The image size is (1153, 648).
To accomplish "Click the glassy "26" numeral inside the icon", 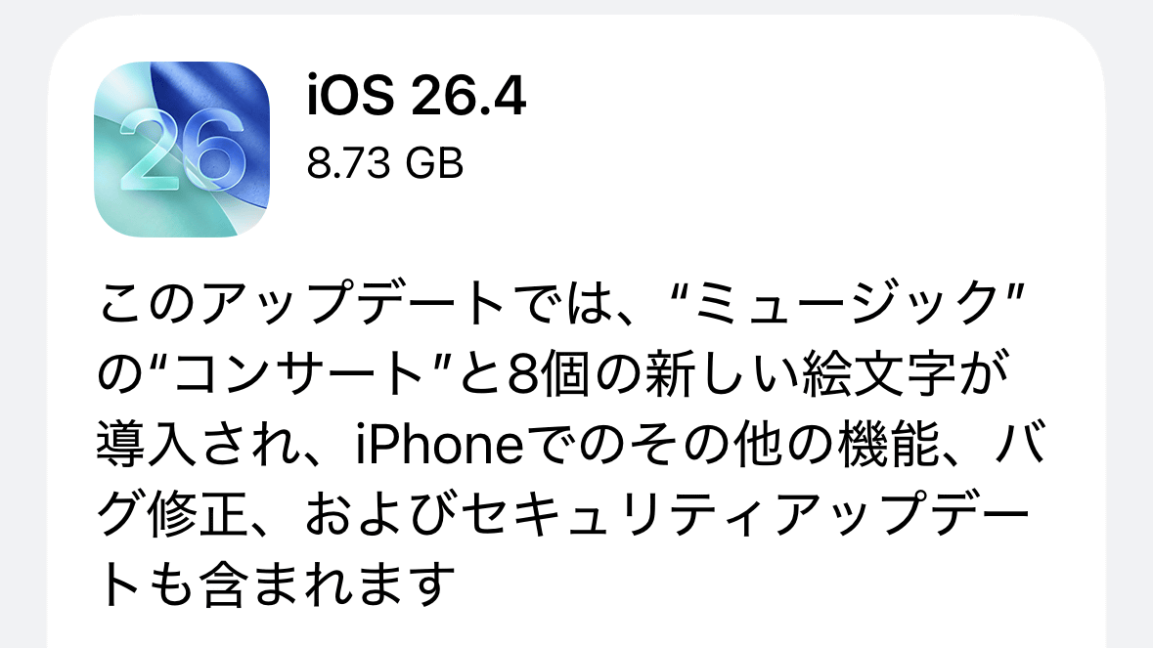I will [182, 151].
